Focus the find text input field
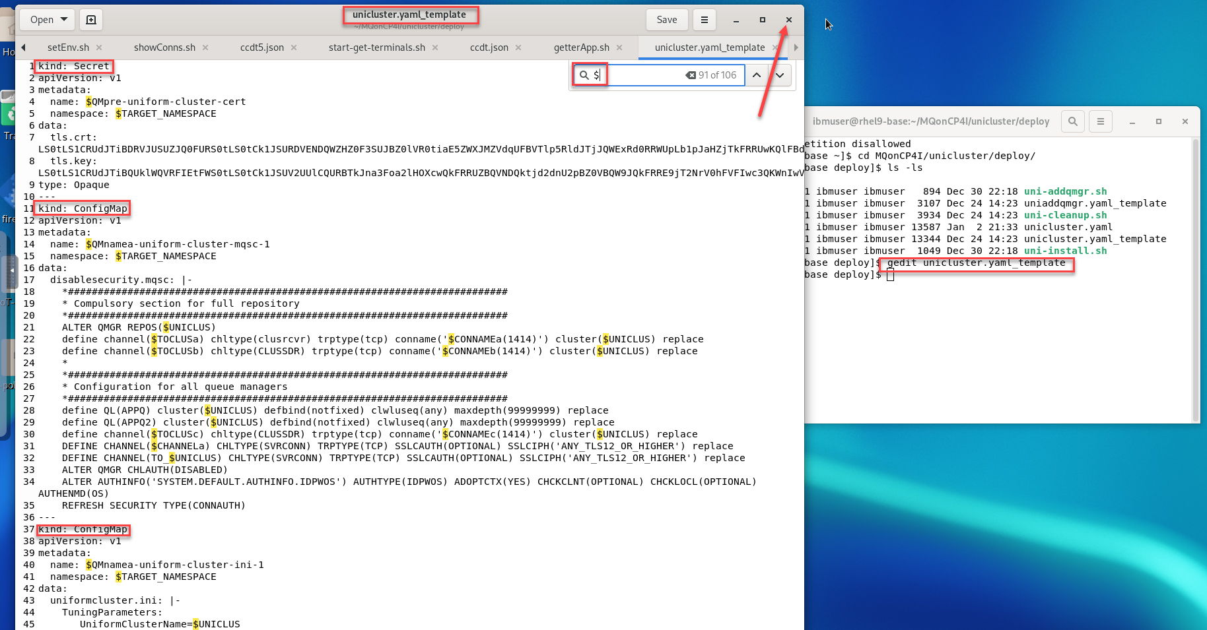The image size is (1207, 630). 644,75
